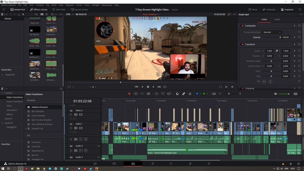Open the flag color dropdown arrow
Screen dimensions: 304x171
pyautogui.click(x=200, y=94)
